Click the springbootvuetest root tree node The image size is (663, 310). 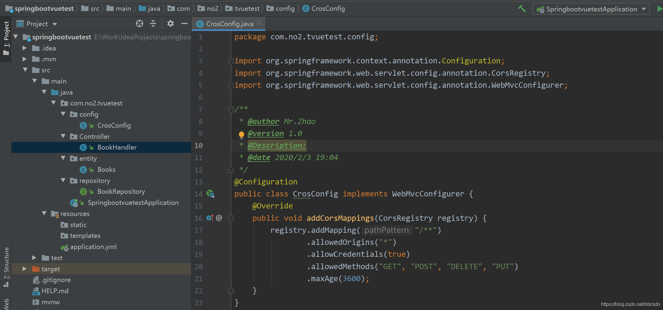point(61,37)
